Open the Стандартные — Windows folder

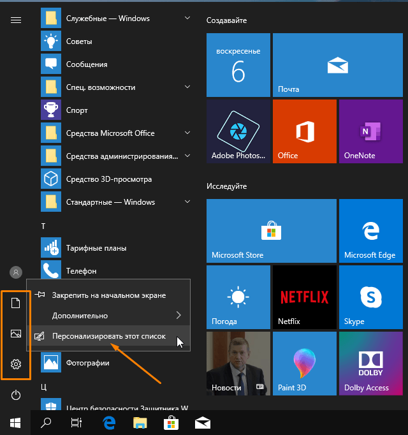point(116,202)
